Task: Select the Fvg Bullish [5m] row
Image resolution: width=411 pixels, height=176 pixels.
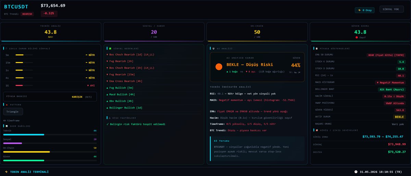Action: click(154, 88)
